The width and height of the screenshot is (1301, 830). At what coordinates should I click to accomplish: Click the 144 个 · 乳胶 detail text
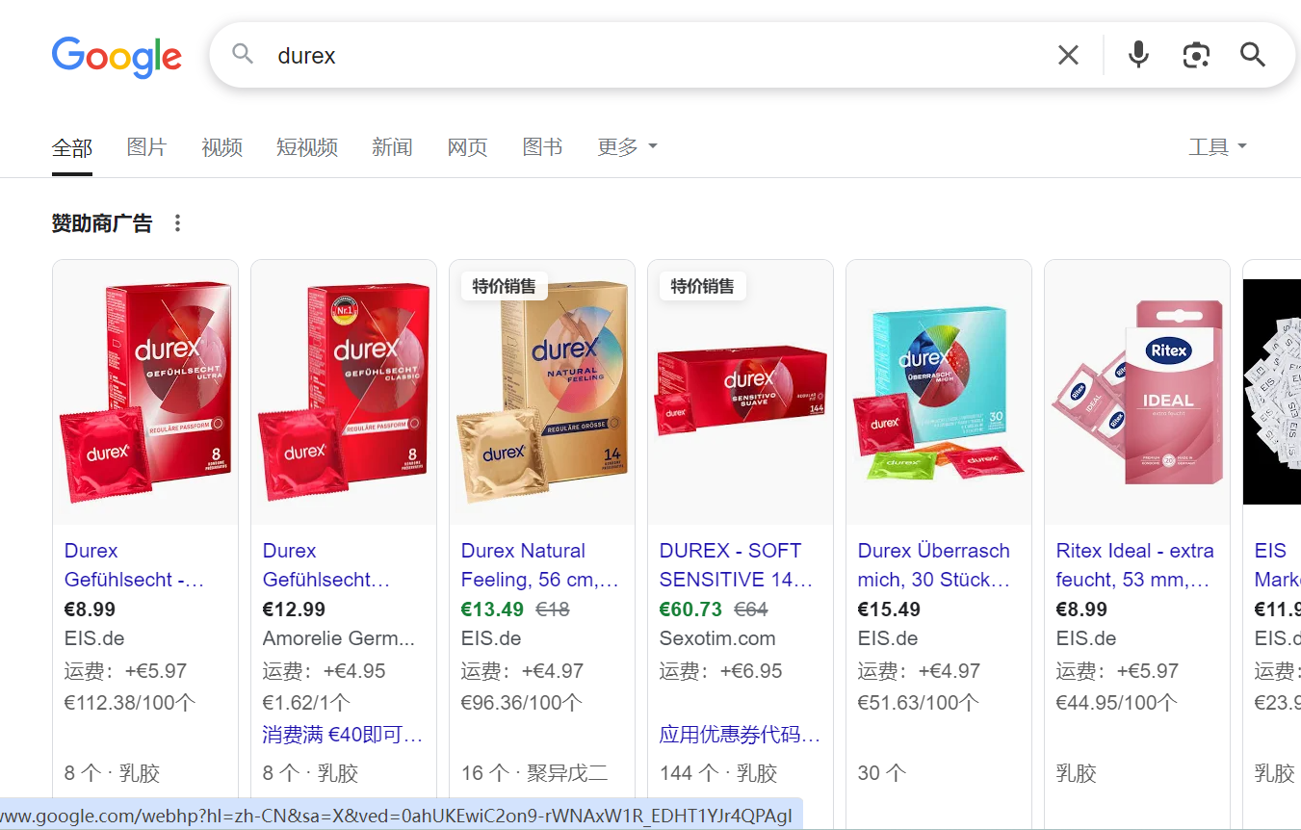coord(718,772)
